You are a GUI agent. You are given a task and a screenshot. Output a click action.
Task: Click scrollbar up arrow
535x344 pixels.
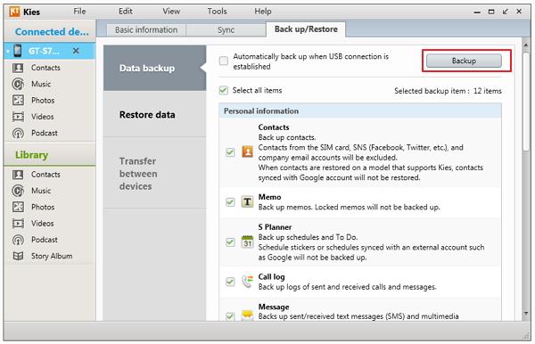click(526, 45)
